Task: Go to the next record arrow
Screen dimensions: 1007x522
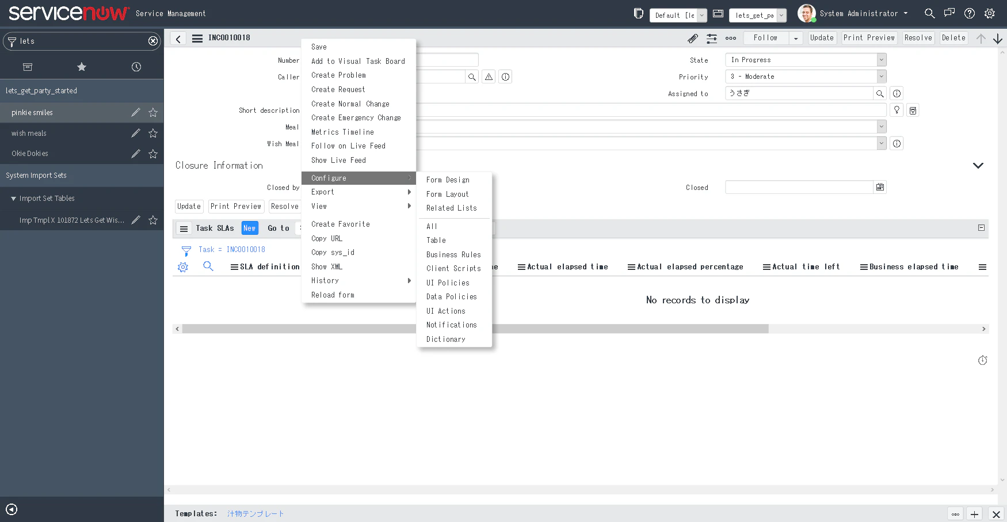Action: (x=998, y=39)
